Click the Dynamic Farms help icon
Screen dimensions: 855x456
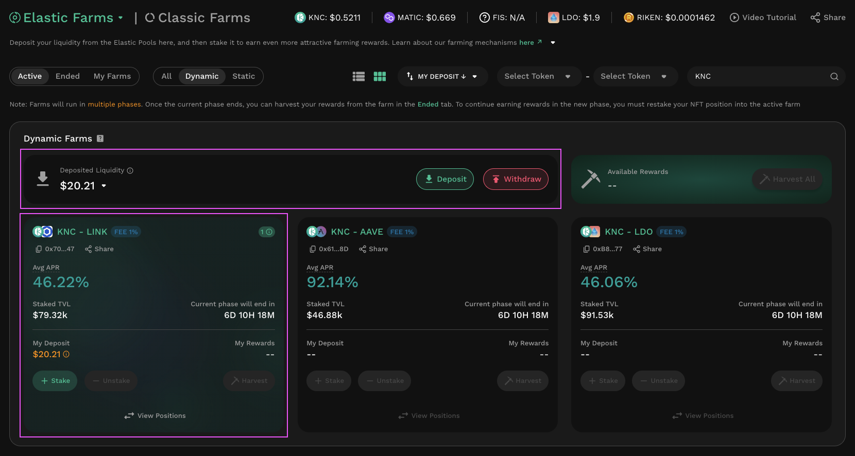pyautogui.click(x=100, y=138)
